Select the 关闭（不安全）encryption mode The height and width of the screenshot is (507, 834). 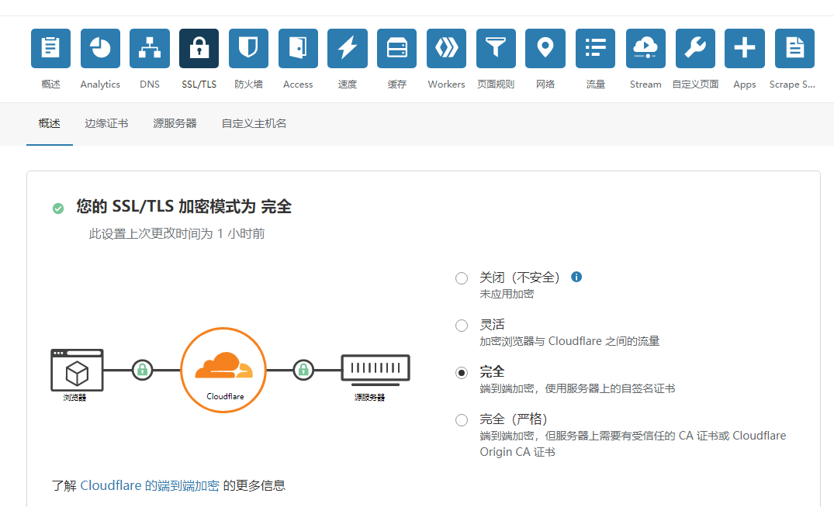click(x=461, y=278)
